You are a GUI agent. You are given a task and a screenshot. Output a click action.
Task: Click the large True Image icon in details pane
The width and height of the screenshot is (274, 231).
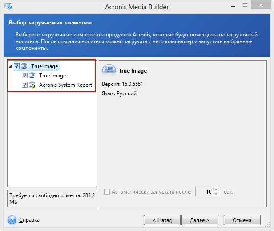click(107, 70)
